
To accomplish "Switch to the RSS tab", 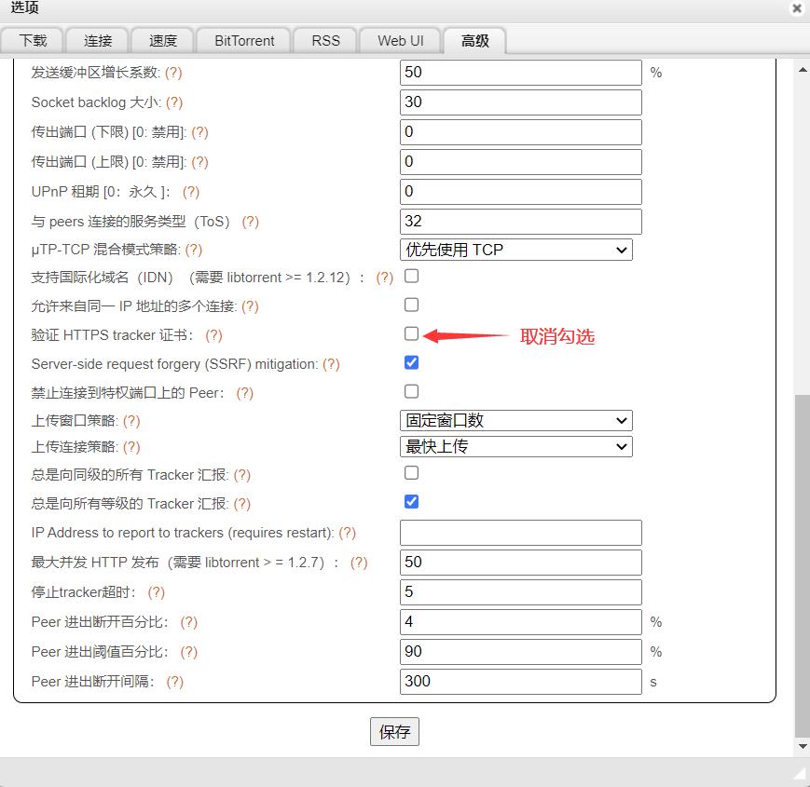I will [x=324, y=40].
